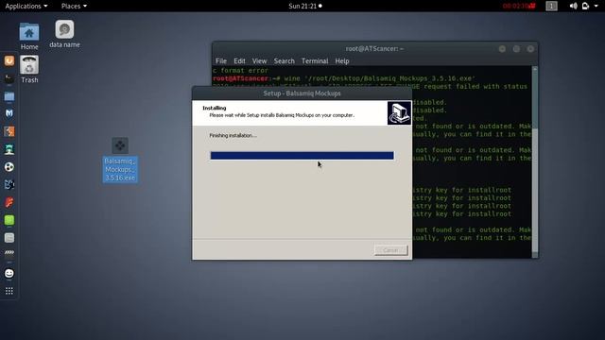The image size is (605, 340).
Task: Open the Search menu in the terminal
Action: coord(284,60)
